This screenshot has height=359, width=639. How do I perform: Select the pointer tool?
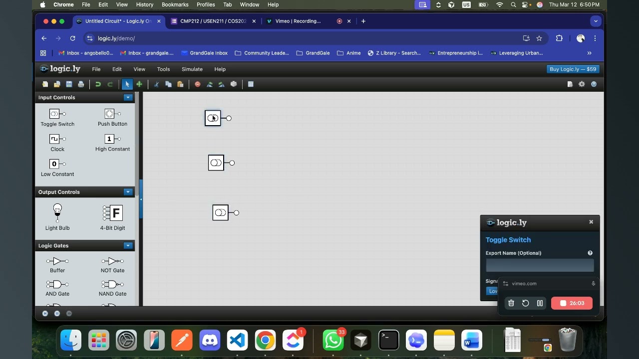pos(127,84)
